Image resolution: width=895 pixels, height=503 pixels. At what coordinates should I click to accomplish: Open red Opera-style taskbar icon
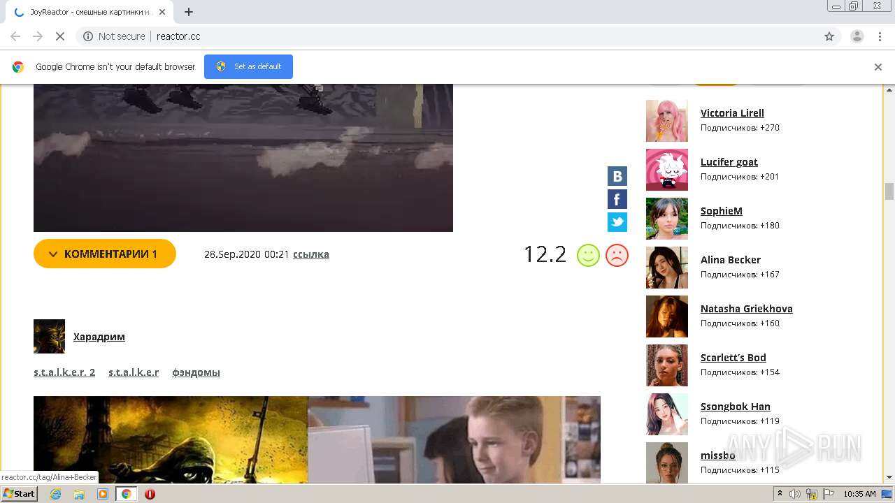150,494
